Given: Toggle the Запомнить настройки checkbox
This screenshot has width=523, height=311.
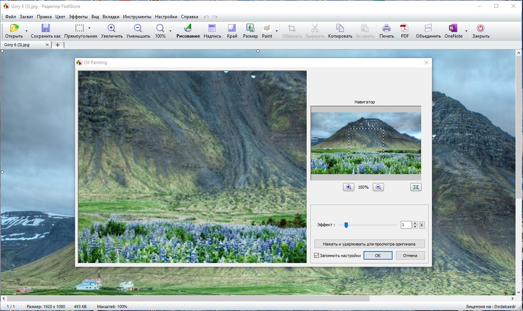Looking at the screenshot, I should [x=317, y=256].
